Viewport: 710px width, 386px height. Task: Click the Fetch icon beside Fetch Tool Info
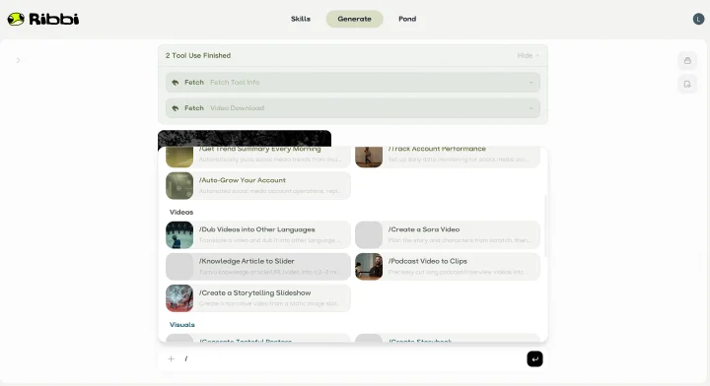176,83
